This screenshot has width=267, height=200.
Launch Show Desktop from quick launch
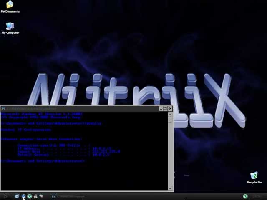tap(17, 196)
